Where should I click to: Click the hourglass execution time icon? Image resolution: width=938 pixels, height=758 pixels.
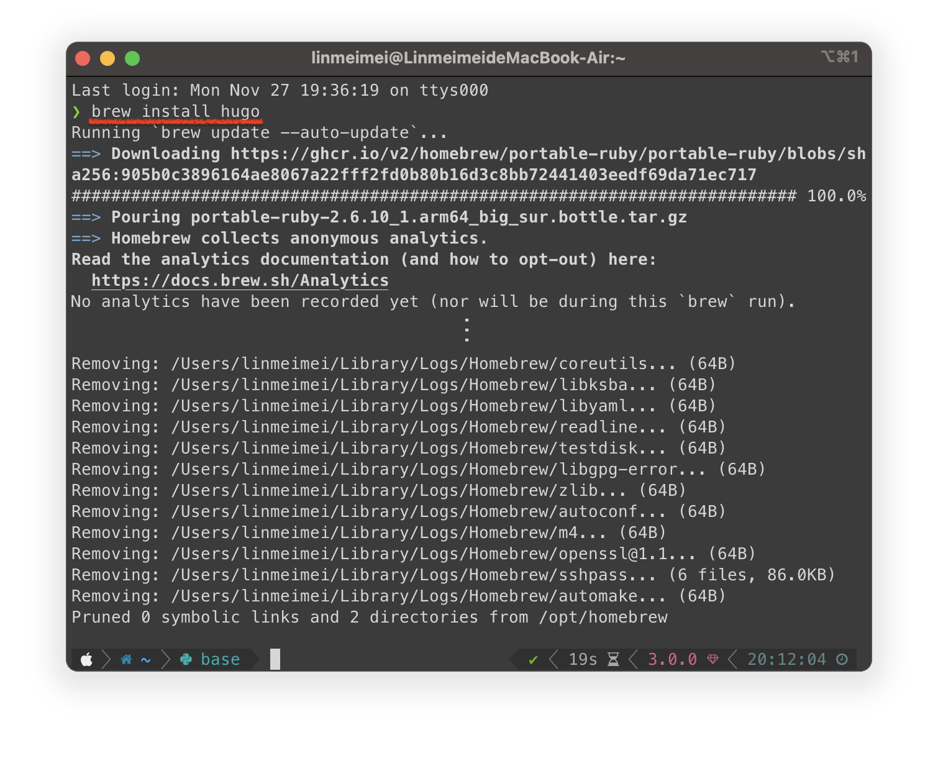click(x=613, y=659)
